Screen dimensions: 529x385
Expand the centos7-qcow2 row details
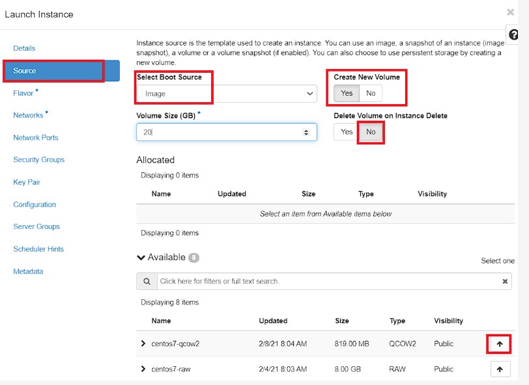143,343
